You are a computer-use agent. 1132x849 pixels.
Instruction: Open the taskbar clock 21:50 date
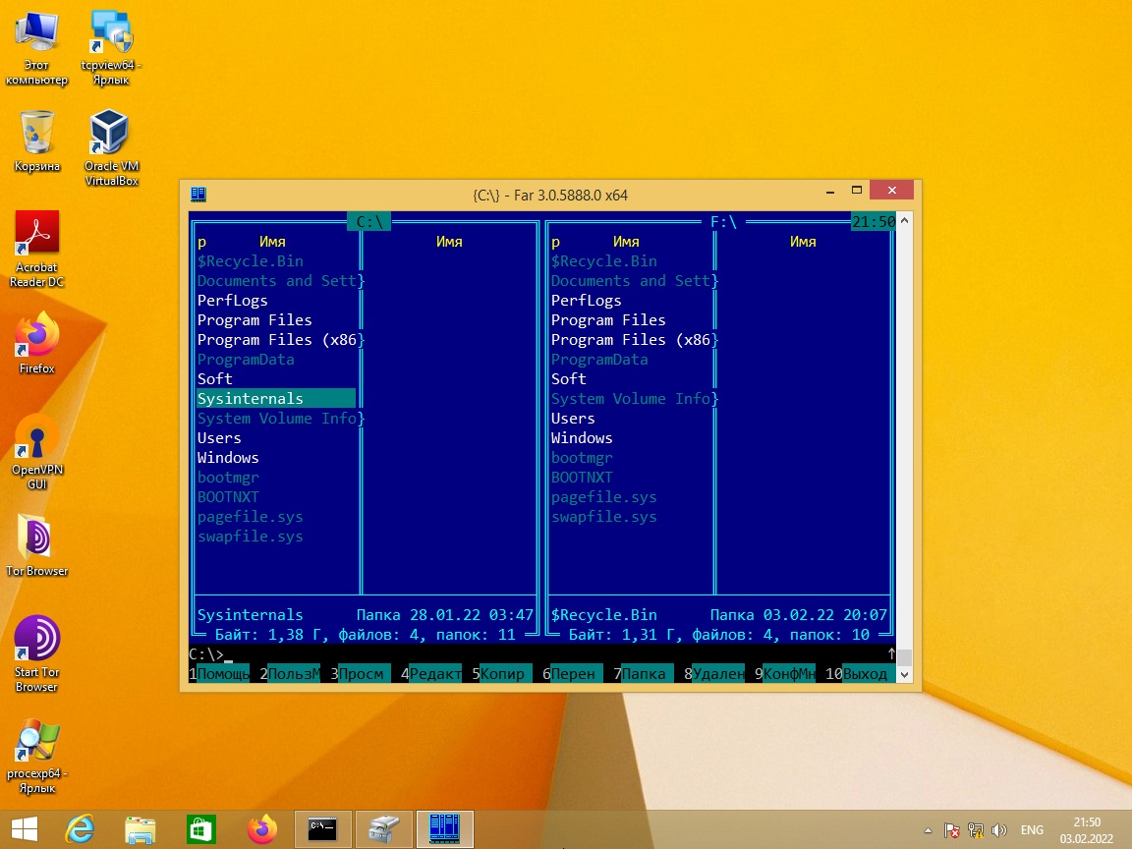point(1087,830)
